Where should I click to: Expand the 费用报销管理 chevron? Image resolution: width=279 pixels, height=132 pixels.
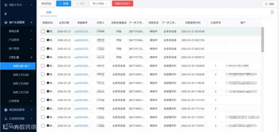[x=31, y=110]
